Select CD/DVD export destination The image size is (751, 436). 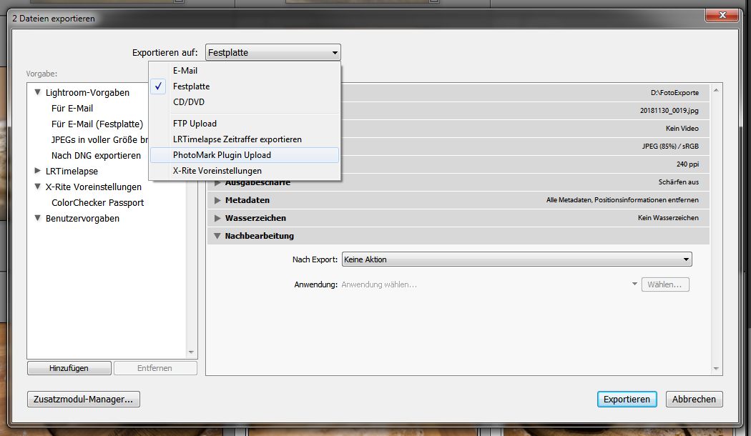click(x=189, y=102)
